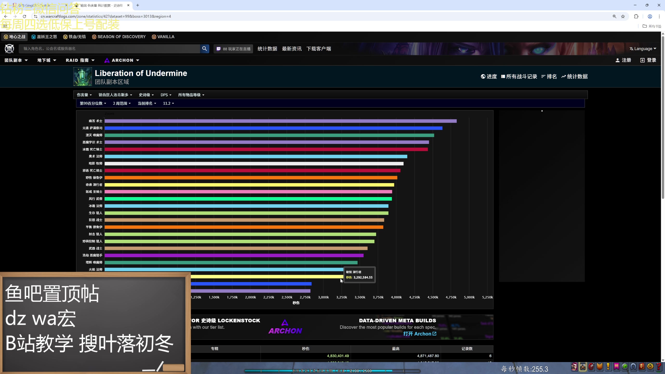Switch to the 铁血/无情 game tab
This screenshot has height=374, width=665.
[75, 37]
